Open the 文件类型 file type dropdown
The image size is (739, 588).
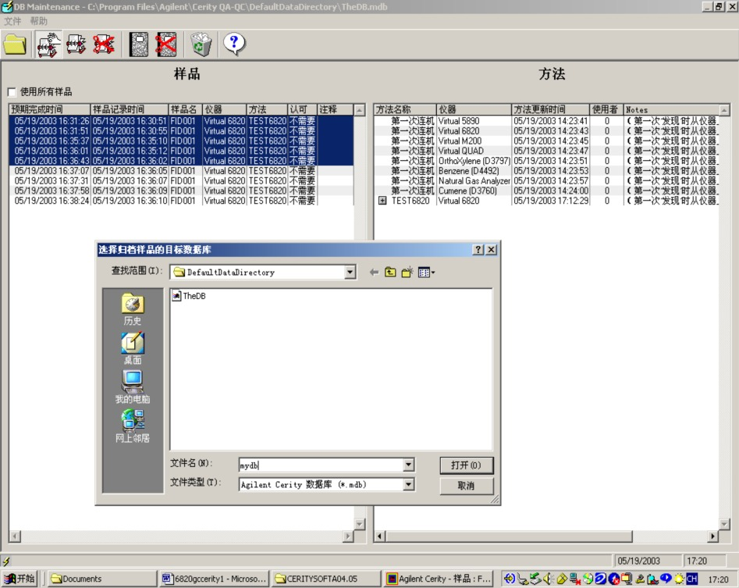click(x=409, y=484)
